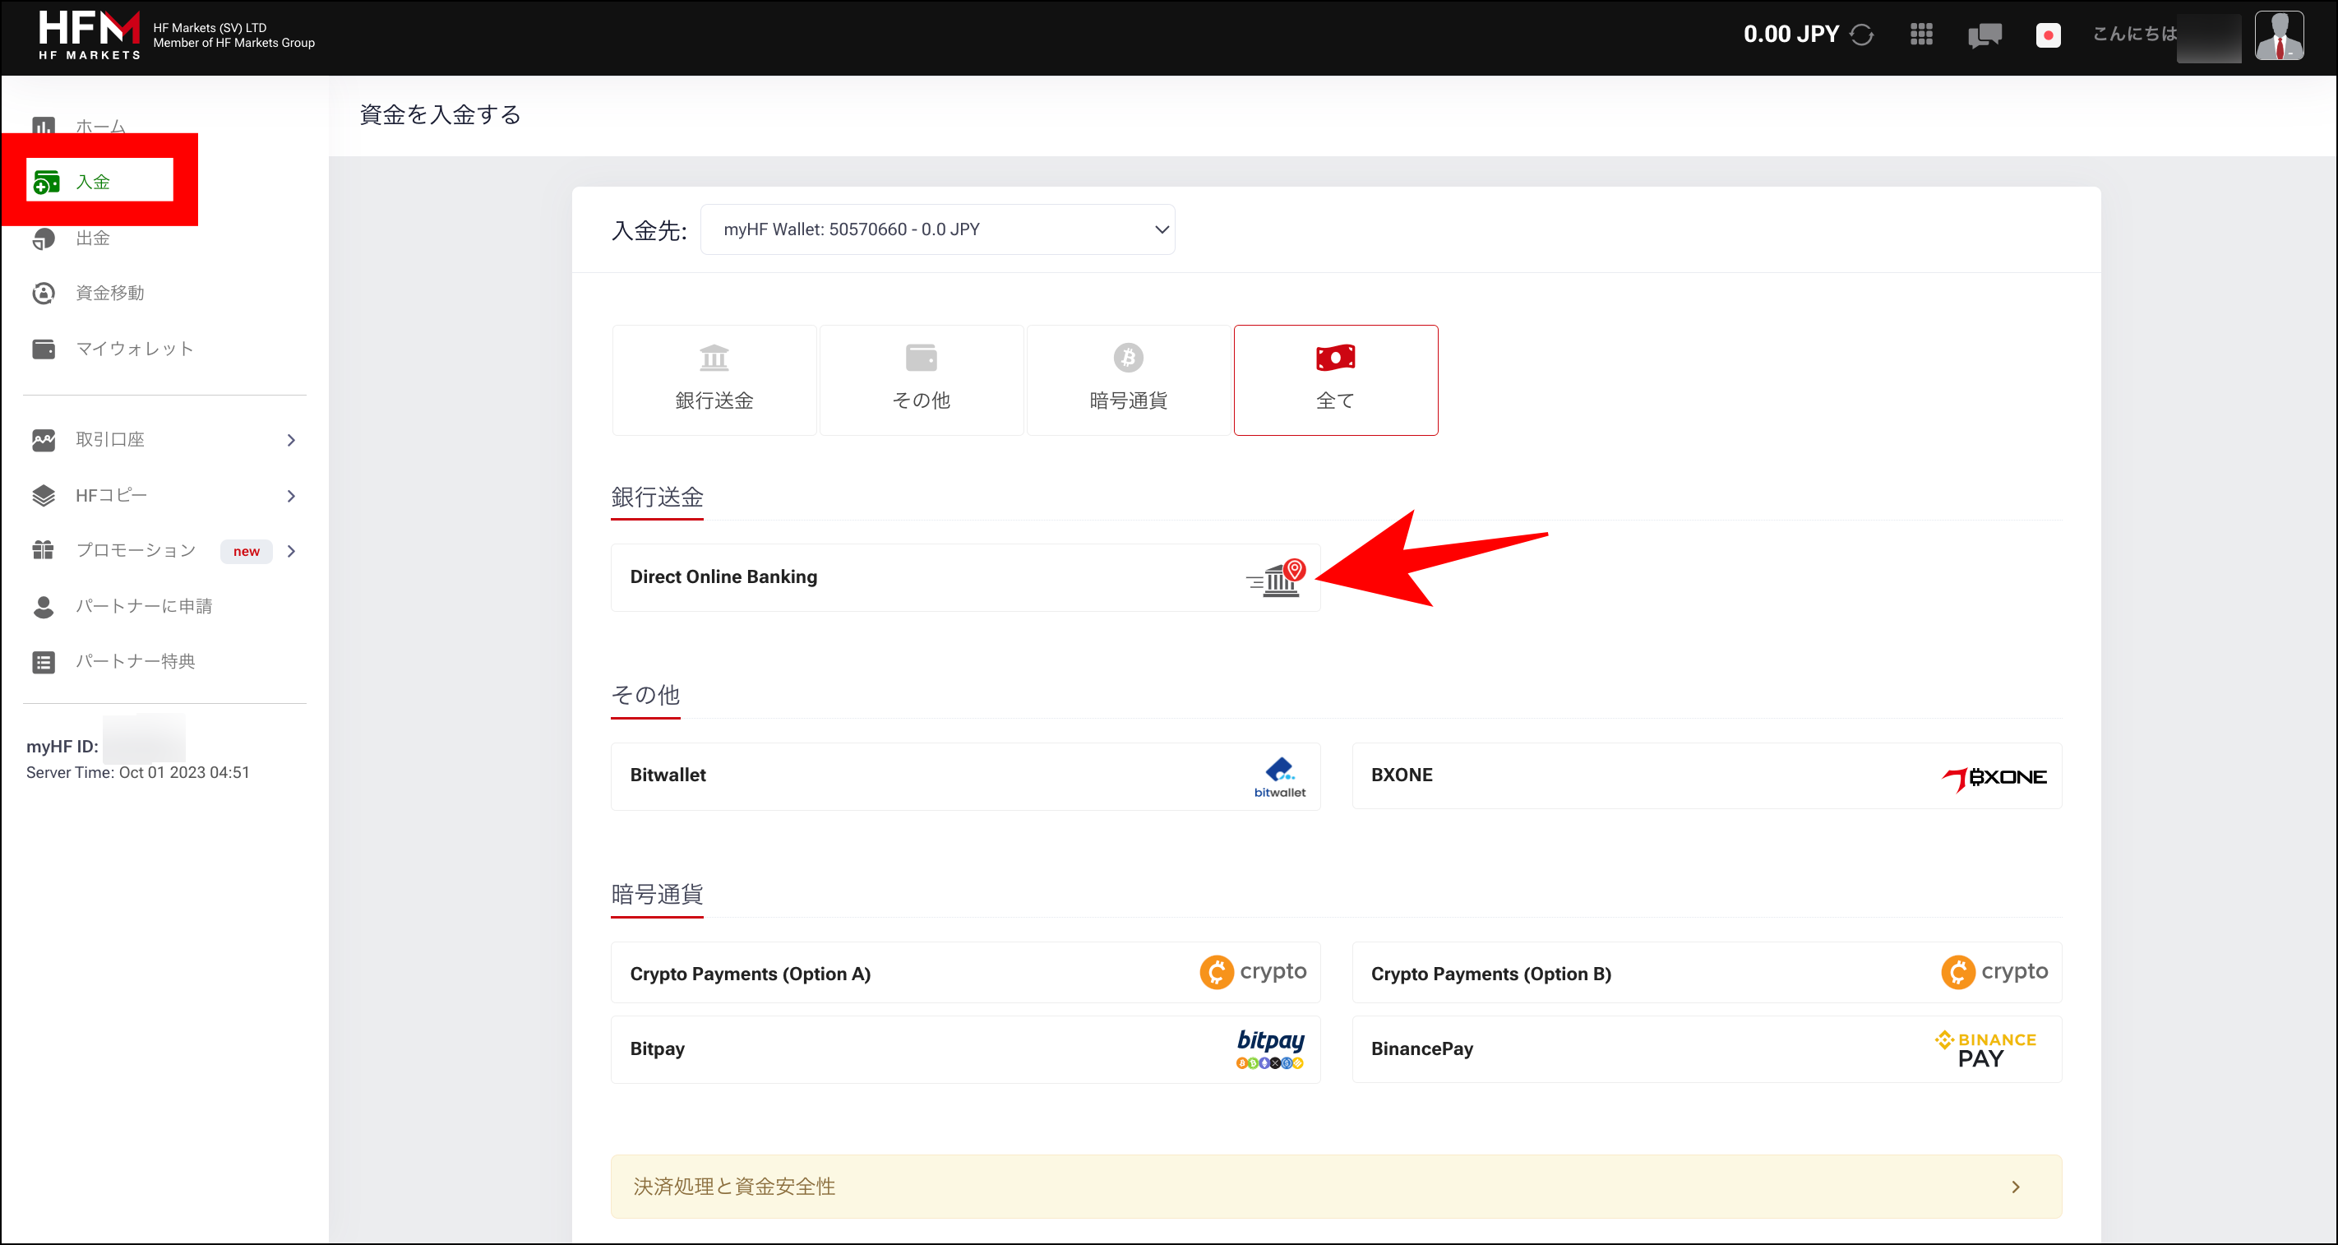This screenshot has height=1245, width=2338.
Task: Open パートナーに申請 from the sidebar
Action: (143, 606)
